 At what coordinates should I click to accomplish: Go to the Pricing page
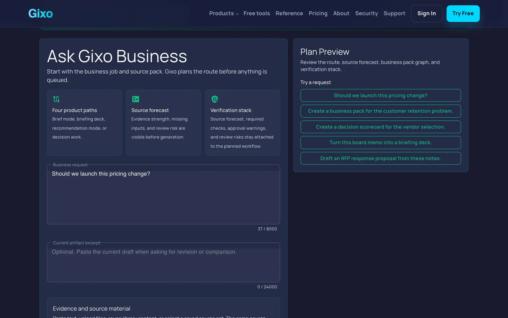coord(318,13)
